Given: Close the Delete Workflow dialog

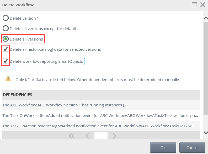Looking at the screenshot, I should 202,5.
